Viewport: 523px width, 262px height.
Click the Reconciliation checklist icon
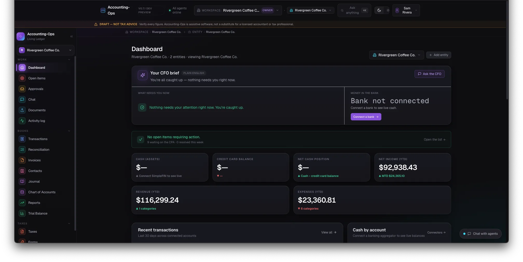(22, 149)
